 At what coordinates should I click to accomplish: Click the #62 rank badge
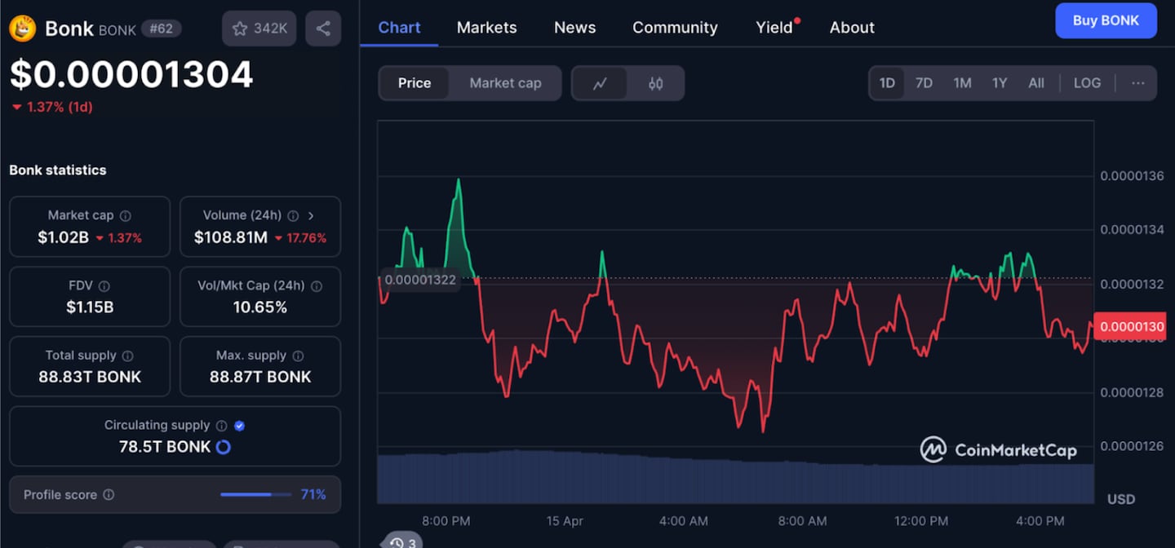[x=160, y=29]
